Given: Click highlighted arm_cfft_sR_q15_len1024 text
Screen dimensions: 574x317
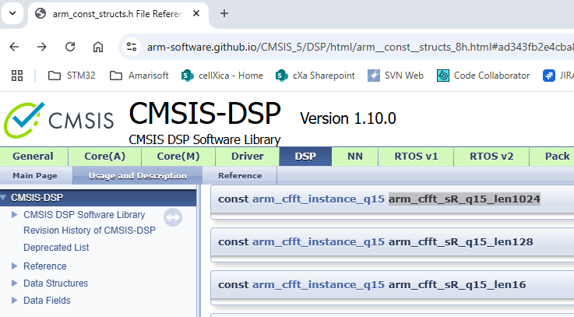Looking at the screenshot, I should (464, 199).
